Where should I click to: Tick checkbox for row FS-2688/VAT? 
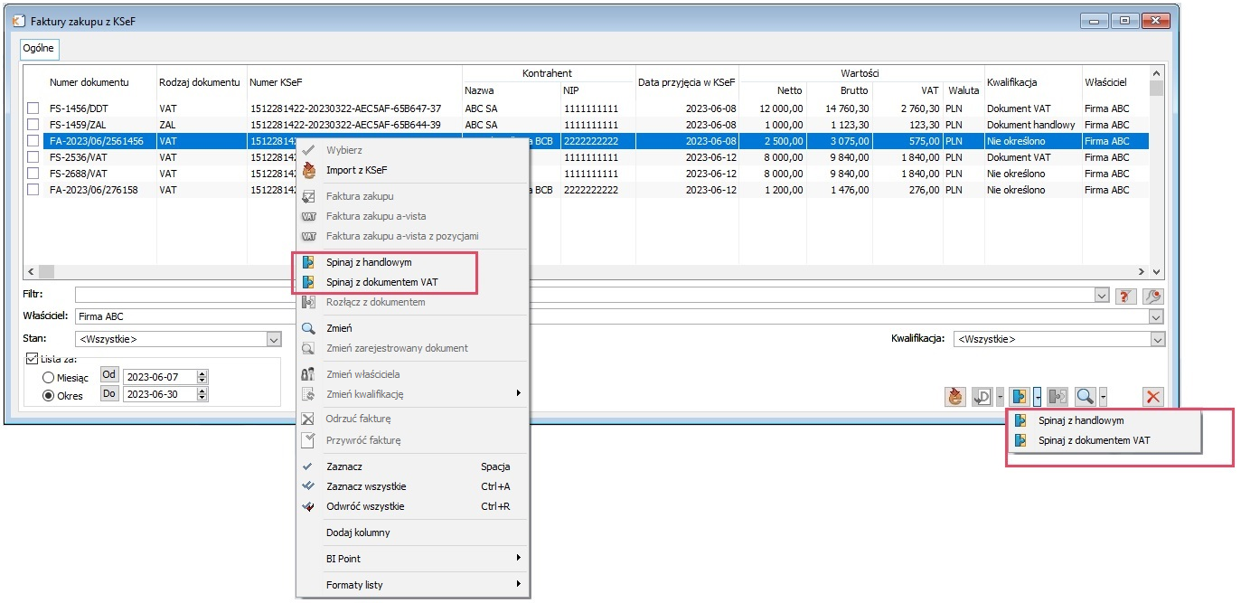tap(33, 174)
